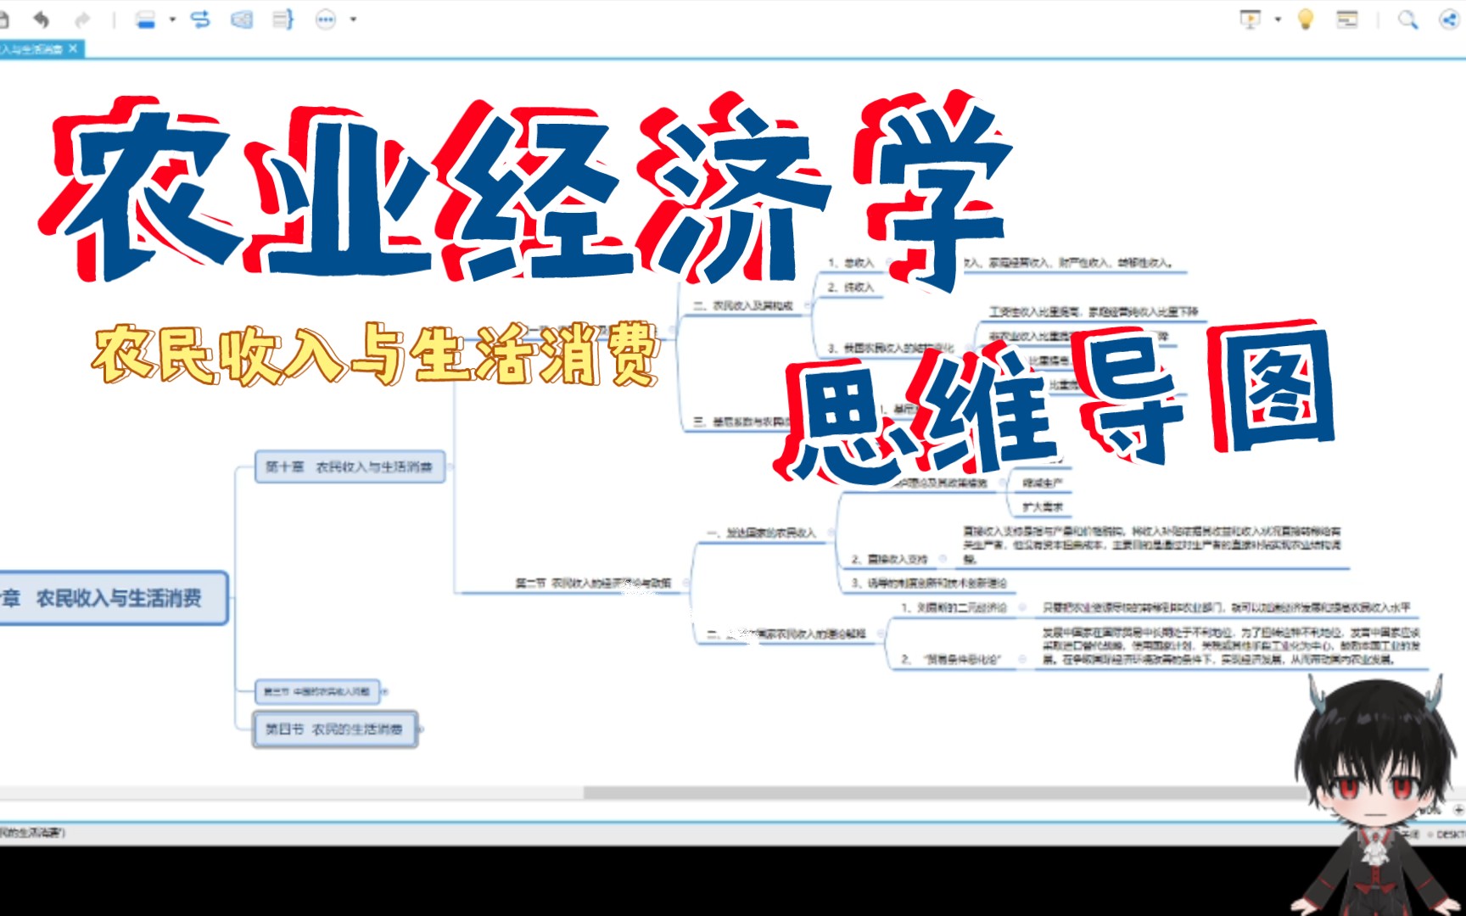Click the Relationship tool icon
This screenshot has width=1466, height=916.
point(200,20)
